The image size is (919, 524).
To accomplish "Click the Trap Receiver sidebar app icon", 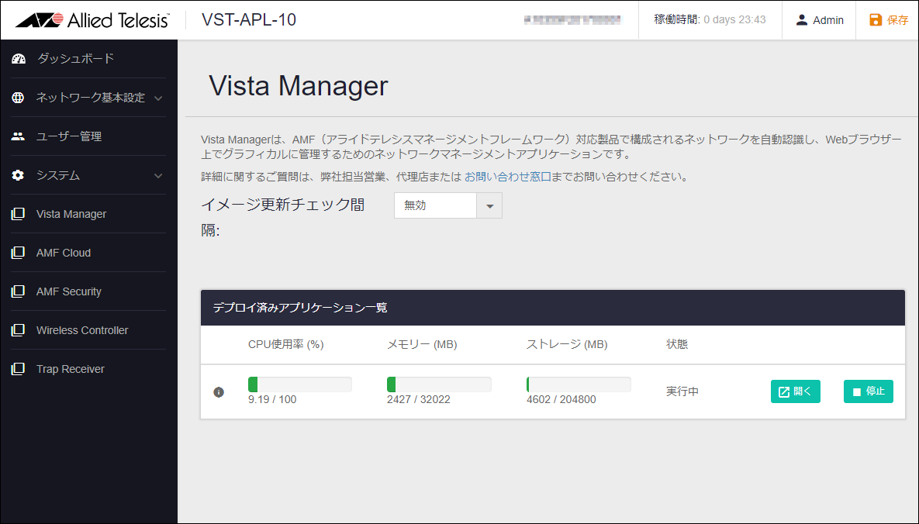I will pyautogui.click(x=18, y=369).
